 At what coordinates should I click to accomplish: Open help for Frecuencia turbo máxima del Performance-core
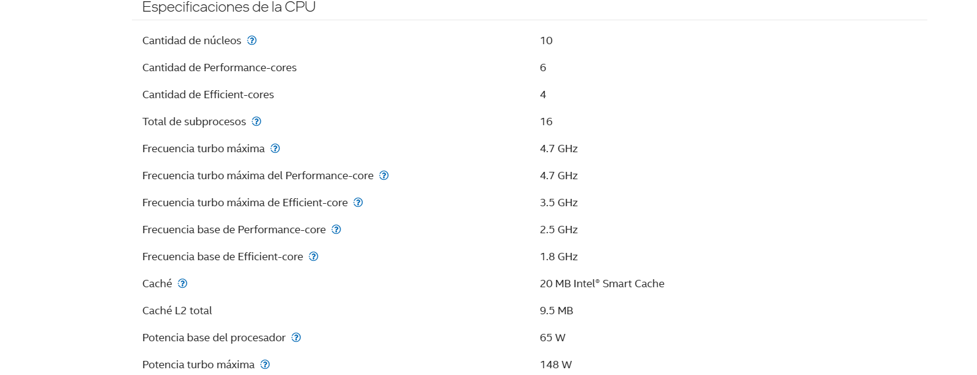(x=384, y=176)
